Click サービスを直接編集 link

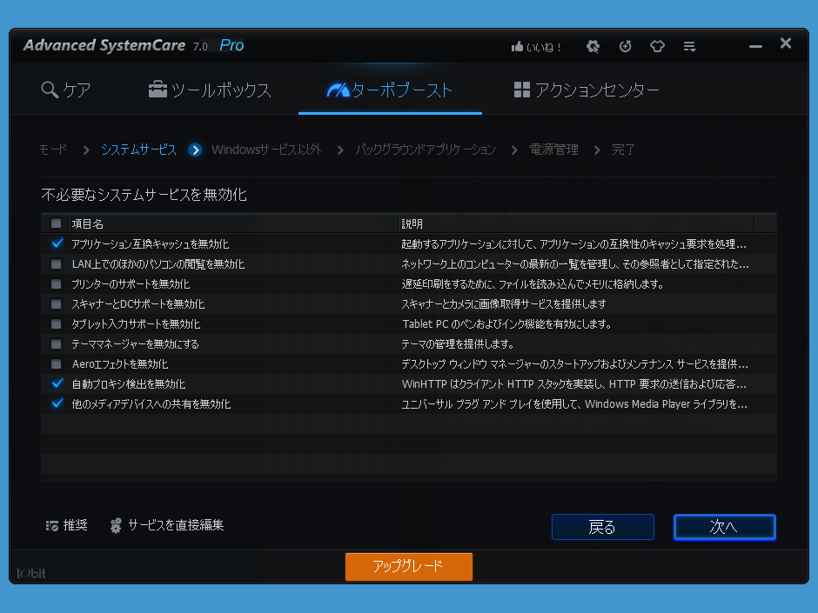click(176, 525)
